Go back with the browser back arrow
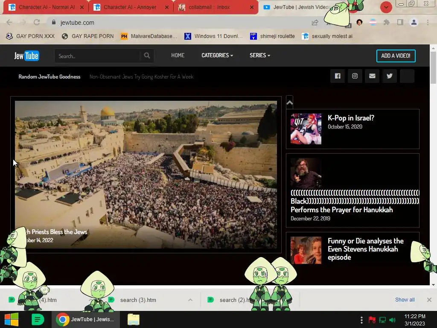The image size is (437, 328). pyautogui.click(x=9, y=22)
